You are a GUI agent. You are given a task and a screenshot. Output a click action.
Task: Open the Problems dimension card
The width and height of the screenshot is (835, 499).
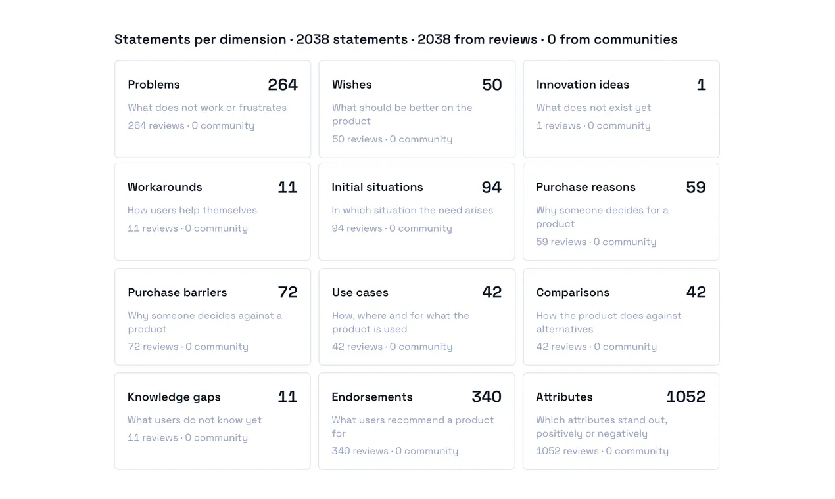(212, 109)
